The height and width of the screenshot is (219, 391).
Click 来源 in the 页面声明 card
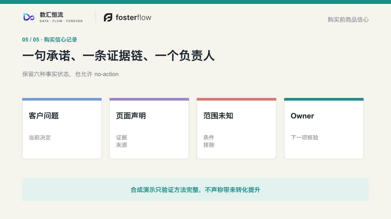click(x=122, y=145)
